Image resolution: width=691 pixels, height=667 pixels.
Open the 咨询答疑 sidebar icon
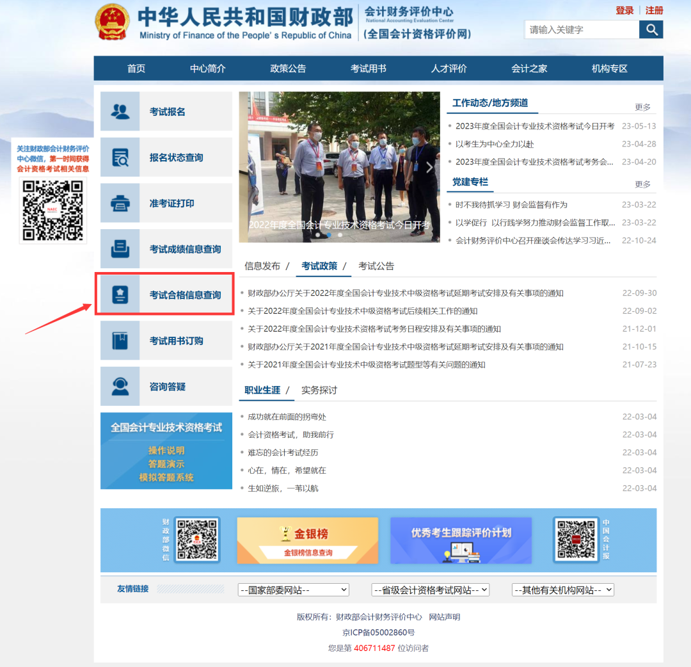click(x=120, y=386)
